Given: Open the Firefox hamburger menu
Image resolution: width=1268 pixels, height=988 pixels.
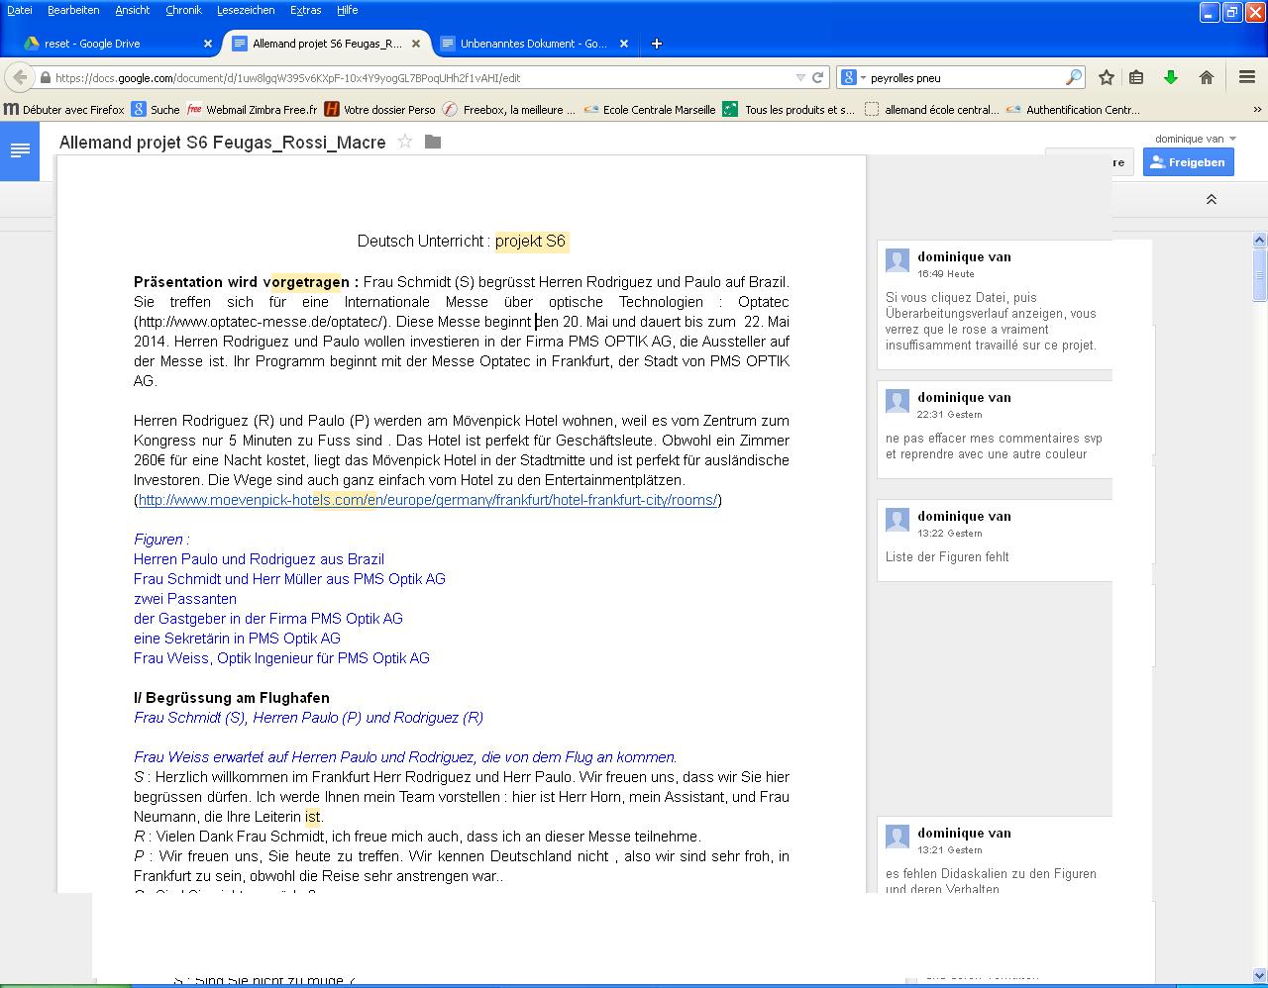Looking at the screenshot, I should pos(1247,77).
